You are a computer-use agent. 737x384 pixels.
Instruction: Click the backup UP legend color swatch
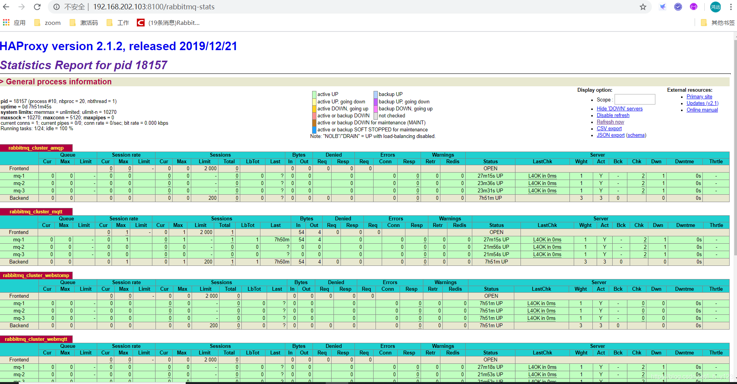375,94
